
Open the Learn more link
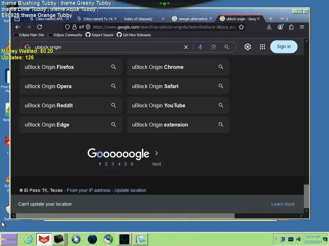click(x=283, y=204)
